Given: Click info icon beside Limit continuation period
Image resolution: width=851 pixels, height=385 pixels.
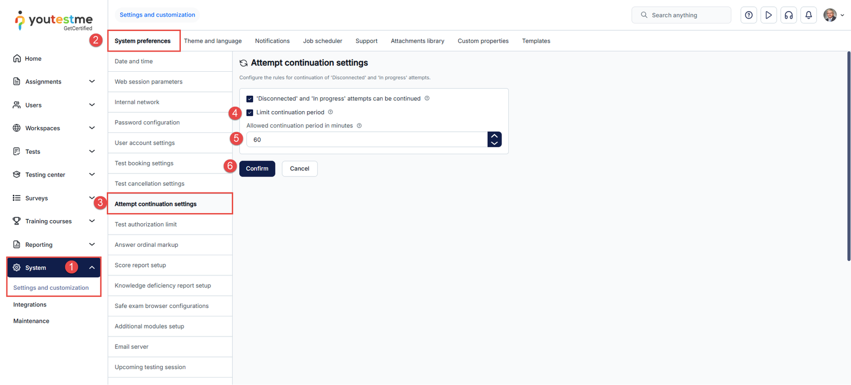Looking at the screenshot, I should [330, 112].
